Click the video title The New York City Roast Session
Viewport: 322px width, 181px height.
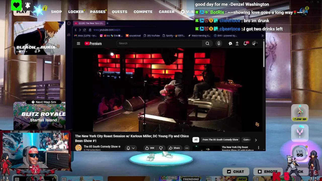[132, 138]
